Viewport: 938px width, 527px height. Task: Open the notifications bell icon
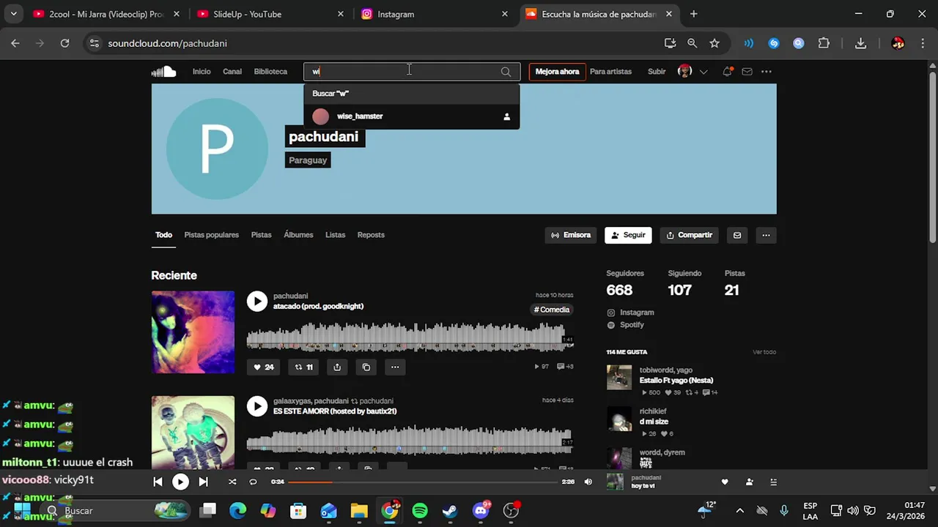coord(728,72)
